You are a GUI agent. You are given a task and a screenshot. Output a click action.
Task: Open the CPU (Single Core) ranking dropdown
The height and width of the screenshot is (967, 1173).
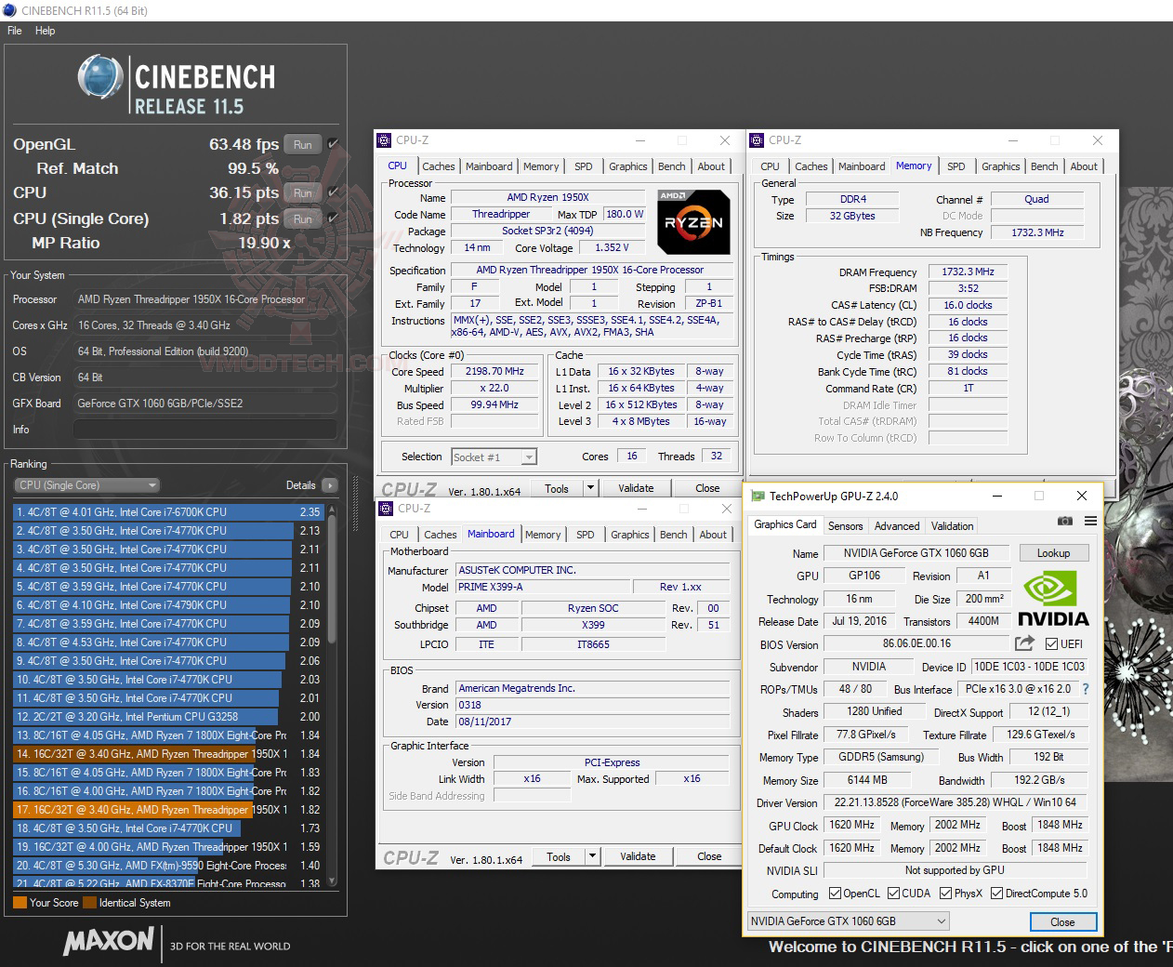[x=152, y=484]
